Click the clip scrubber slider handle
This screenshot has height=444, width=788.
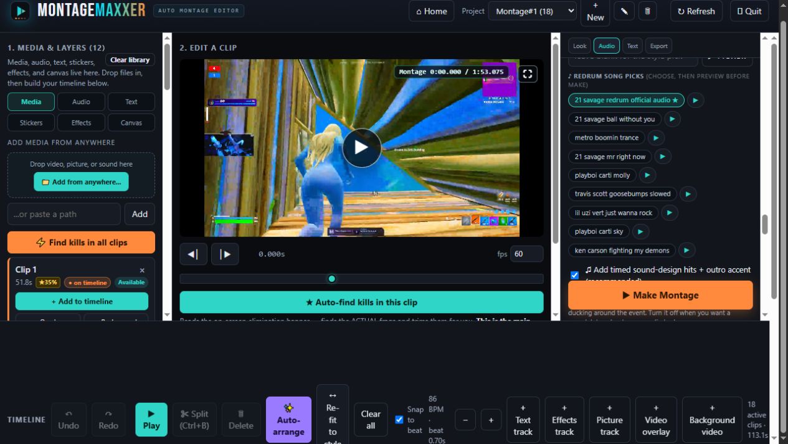tap(332, 279)
